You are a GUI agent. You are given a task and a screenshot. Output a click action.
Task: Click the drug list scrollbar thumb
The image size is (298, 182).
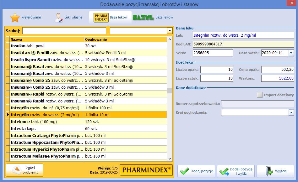pos(170,91)
